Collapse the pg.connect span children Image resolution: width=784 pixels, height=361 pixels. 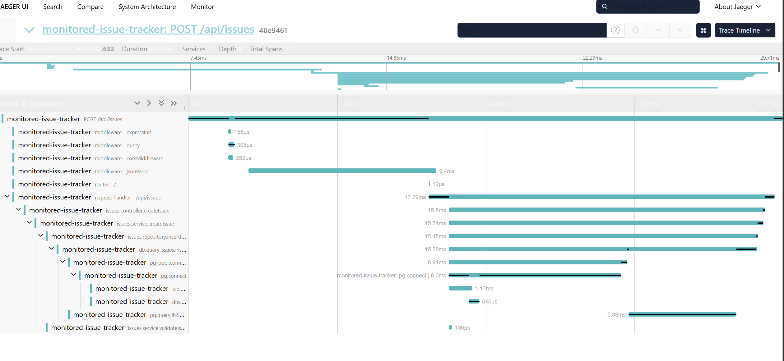(74, 275)
